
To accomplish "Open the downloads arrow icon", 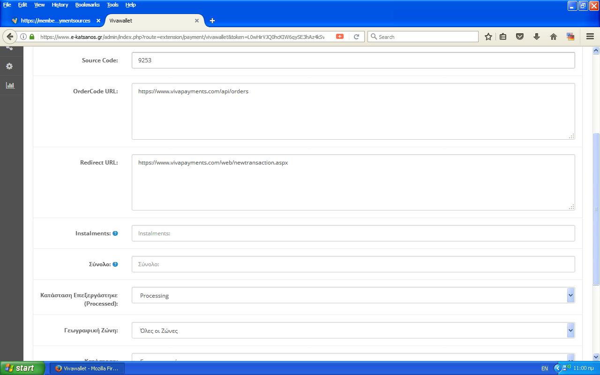I will (x=537, y=37).
